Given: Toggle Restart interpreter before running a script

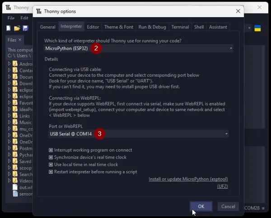Looking at the screenshot, I should [51, 172].
